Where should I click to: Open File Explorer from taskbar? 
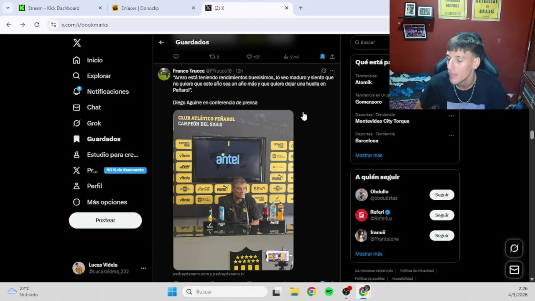(x=294, y=292)
